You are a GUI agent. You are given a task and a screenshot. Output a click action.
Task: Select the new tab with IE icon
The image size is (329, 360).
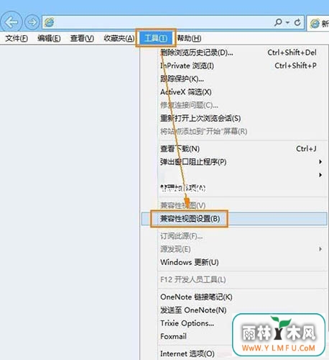(x=318, y=23)
